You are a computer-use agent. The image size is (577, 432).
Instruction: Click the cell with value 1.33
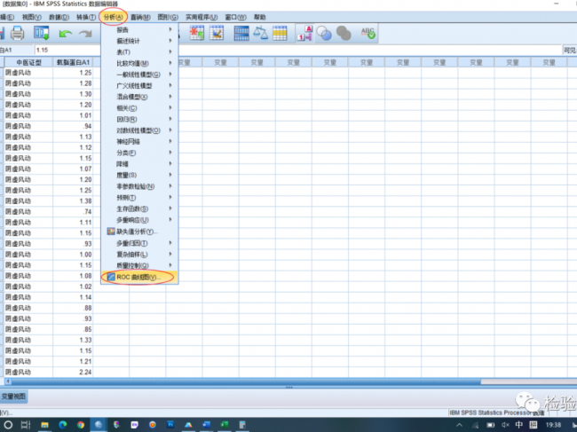(x=73, y=340)
